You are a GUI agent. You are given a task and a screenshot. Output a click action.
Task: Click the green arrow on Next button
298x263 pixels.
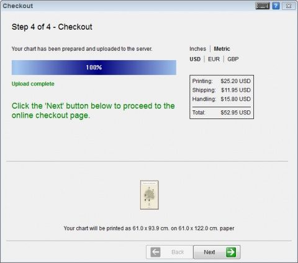point(231,252)
